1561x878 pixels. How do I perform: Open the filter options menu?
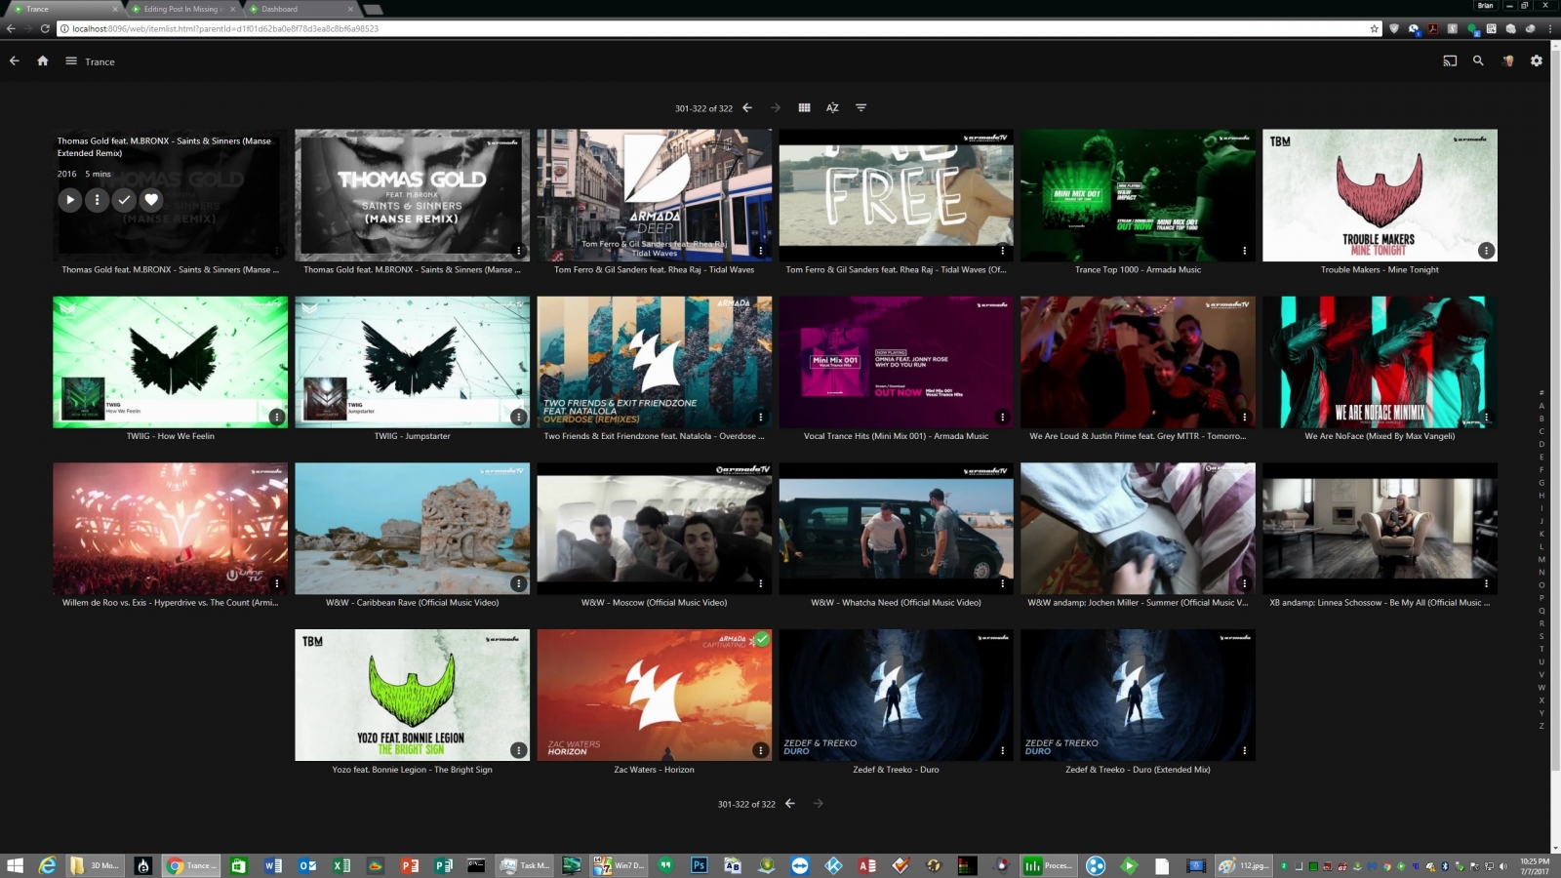point(861,107)
